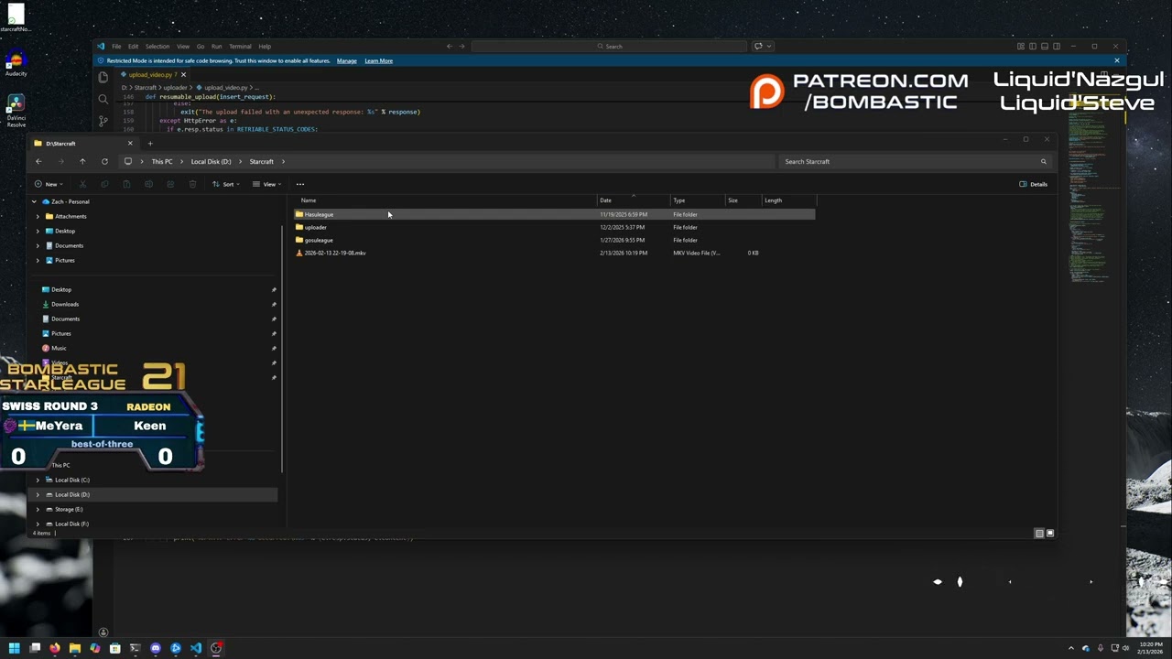Click the Discord taskbar icon
This screenshot has height=659, width=1172.
[156, 648]
